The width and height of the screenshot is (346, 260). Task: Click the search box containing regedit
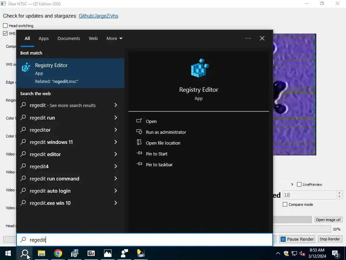tap(145, 240)
